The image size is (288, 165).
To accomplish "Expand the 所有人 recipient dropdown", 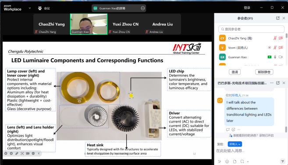I will [235, 144].
